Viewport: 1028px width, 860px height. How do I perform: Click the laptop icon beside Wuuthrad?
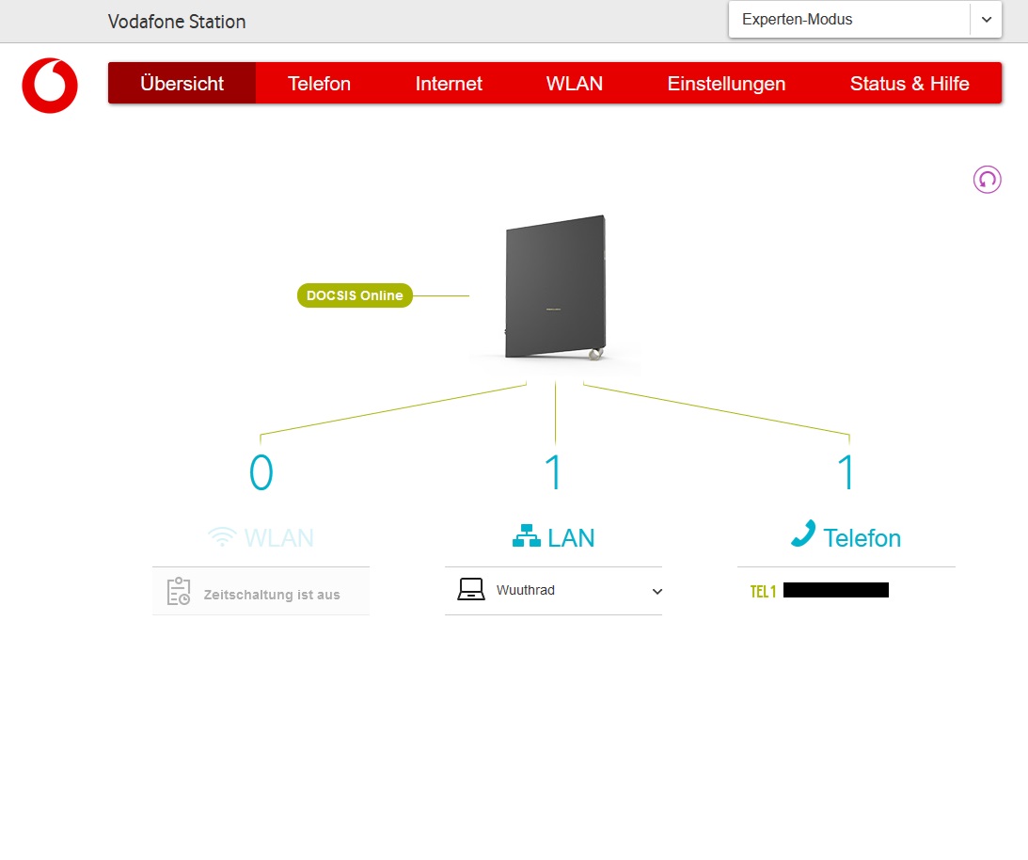(x=470, y=589)
